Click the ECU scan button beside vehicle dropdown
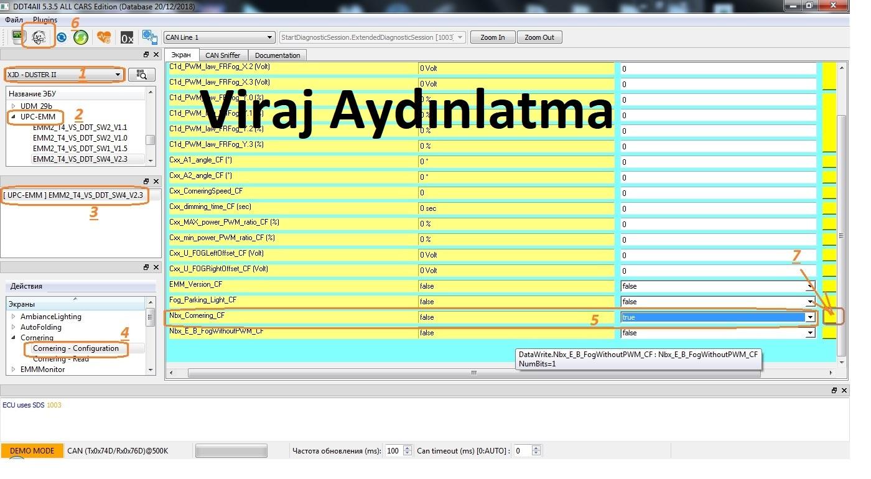 click(142, 75)
